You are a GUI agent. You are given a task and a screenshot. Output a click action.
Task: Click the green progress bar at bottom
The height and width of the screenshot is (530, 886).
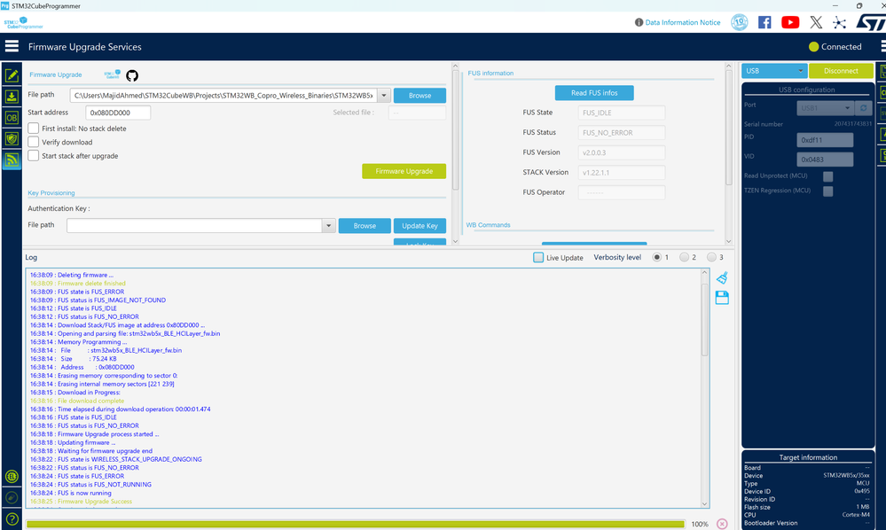pyautogui.click(x=356, y=525)
